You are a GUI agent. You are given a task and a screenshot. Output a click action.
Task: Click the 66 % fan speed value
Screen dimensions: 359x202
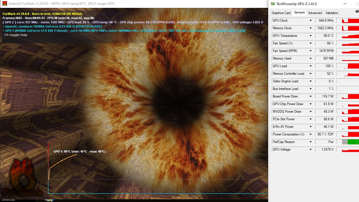[x=325, y=43]
